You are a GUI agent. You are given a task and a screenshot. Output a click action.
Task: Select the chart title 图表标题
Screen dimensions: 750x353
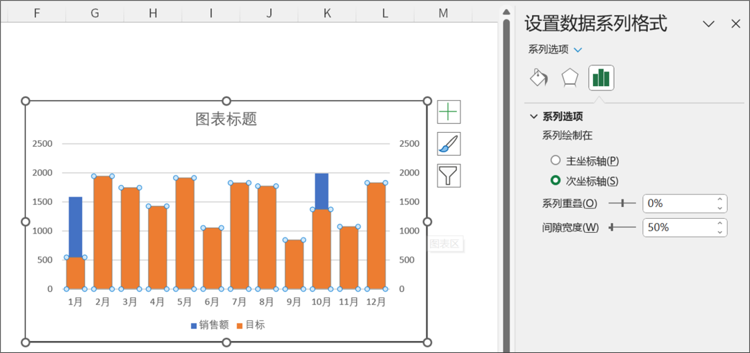(226, 119)
